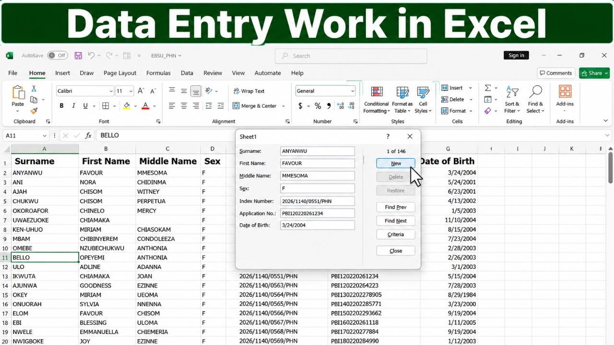Click the Date of Birth form field
Screen dimensions: 614x345
318,225
